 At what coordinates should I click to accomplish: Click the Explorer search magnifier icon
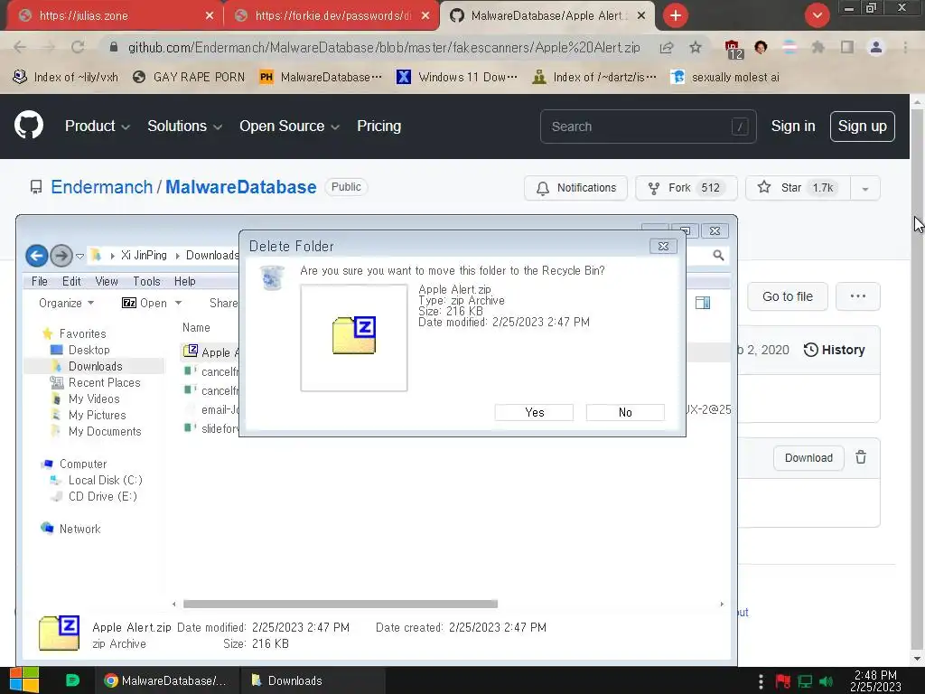718,255
